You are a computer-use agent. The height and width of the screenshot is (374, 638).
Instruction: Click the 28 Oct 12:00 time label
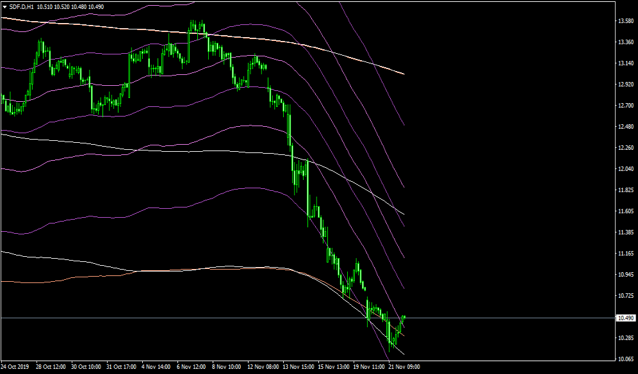click(x=51, y=367)
